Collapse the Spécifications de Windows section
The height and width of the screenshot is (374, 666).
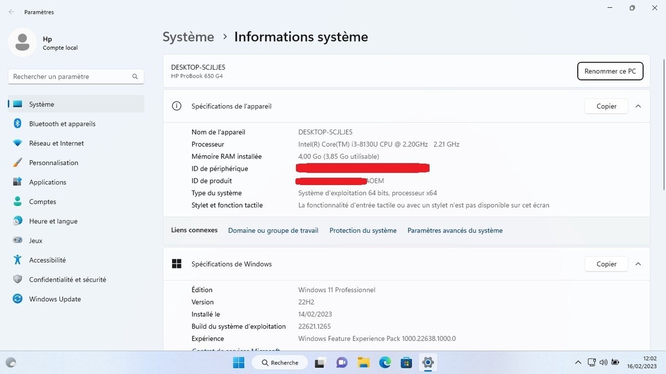[638, 264]
